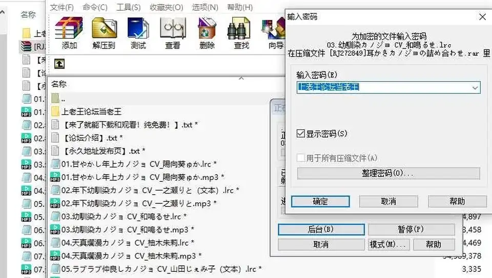492x278 pixels.
Task: Select the folder icon in background window list
Action: (27, 33)
